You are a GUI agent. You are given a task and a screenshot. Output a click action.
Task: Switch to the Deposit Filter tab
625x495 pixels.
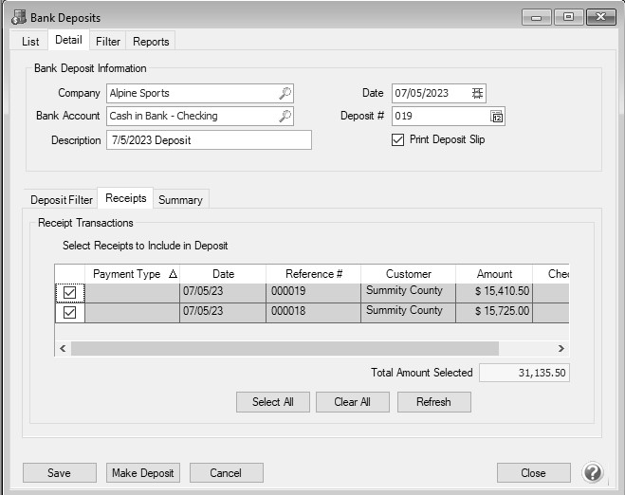point(62,200)
